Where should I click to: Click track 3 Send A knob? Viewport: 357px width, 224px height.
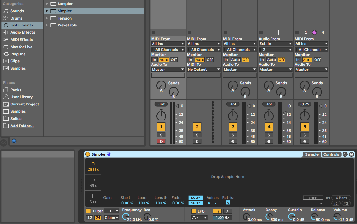(x=233, y=86)
